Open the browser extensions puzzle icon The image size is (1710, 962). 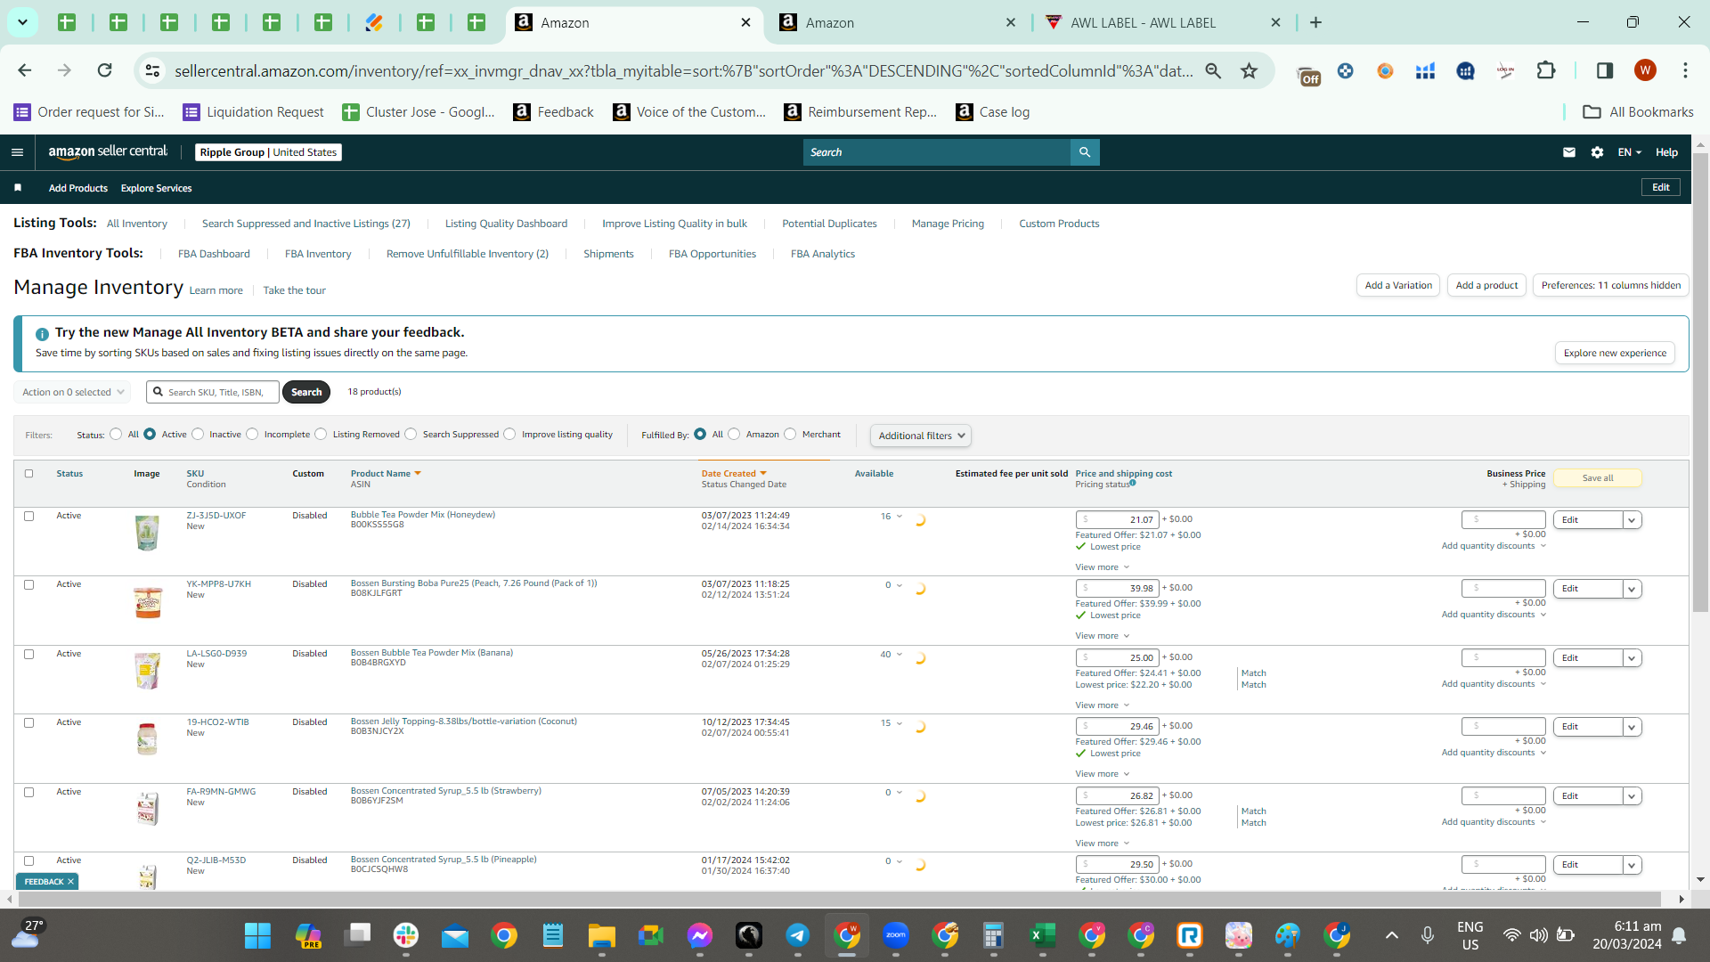pos(1546,70)
